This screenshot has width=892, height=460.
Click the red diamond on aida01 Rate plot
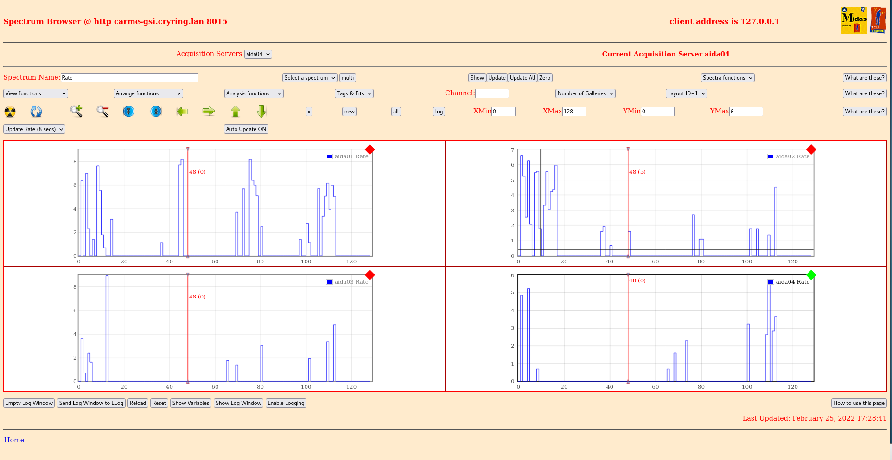coord(370,149)
